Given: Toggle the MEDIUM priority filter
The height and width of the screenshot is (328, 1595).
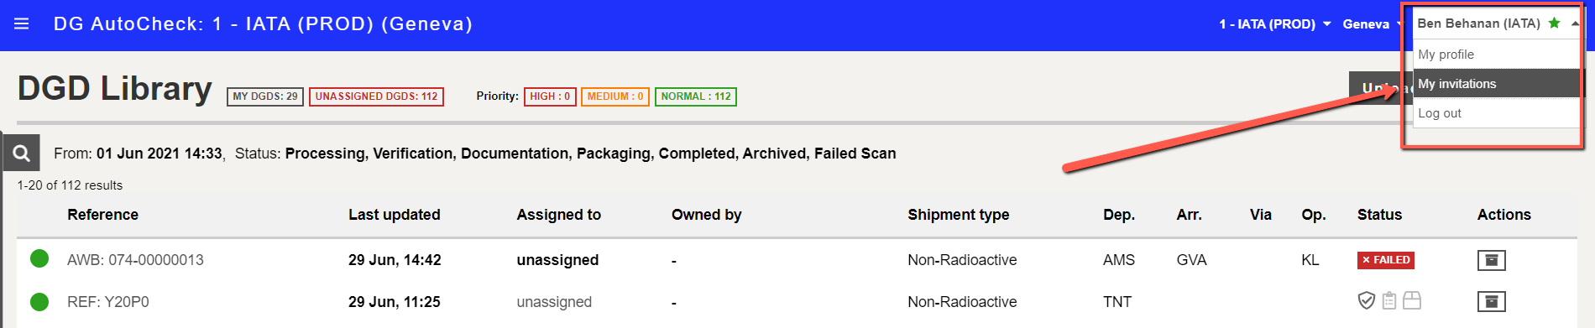Looking at the screenshot, I should [615, 96].
